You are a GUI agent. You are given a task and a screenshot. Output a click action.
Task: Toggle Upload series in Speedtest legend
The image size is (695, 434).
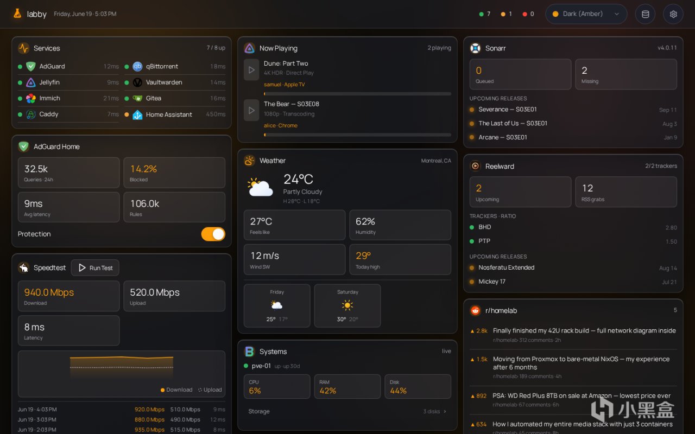click(210, 390)
